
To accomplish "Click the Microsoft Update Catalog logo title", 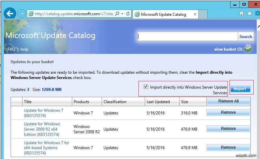I will (x=50, y=35).
